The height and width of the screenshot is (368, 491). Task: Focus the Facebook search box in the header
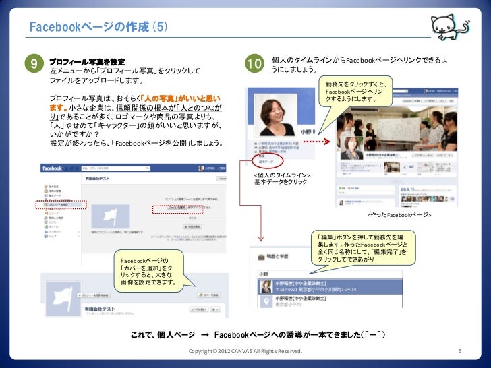[x=115, y=168]
